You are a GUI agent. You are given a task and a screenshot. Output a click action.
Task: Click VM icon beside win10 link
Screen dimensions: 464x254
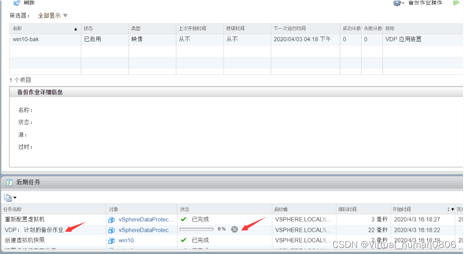point(111,241)
